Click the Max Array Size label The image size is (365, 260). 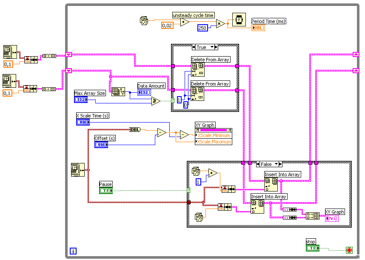[x=90, y=93]
